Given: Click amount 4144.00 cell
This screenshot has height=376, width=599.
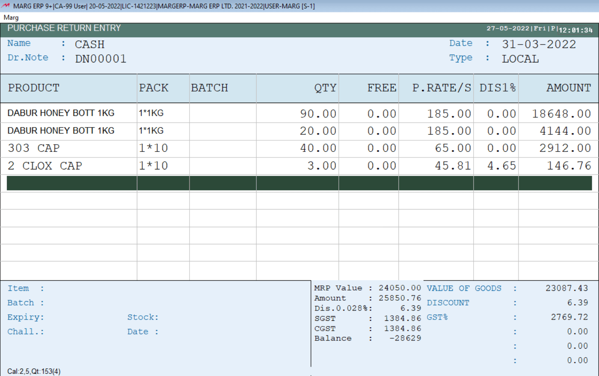Looking at the screenshot, I should [565, 131].
